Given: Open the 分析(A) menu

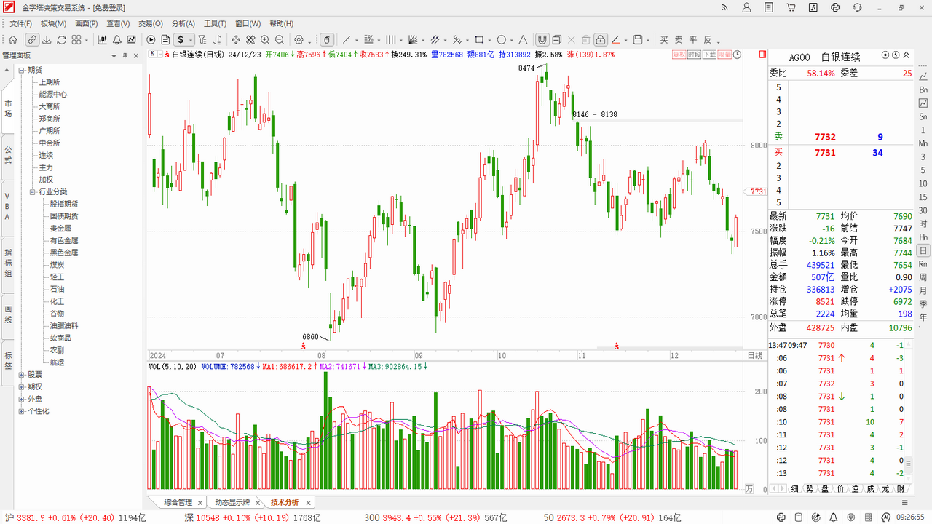Looking at the screenshot, I should (183, 24).
